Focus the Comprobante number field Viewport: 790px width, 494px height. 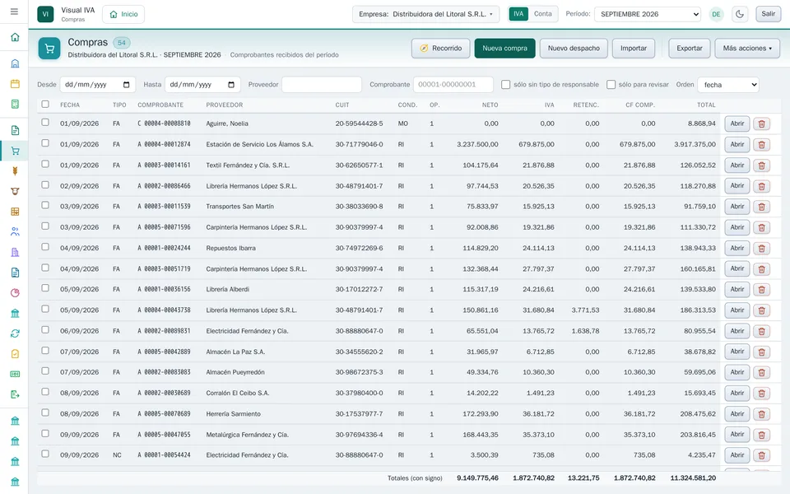tap(453, 85)
